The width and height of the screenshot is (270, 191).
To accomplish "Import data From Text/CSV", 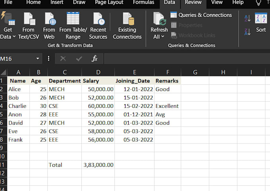I will (29, 26).
